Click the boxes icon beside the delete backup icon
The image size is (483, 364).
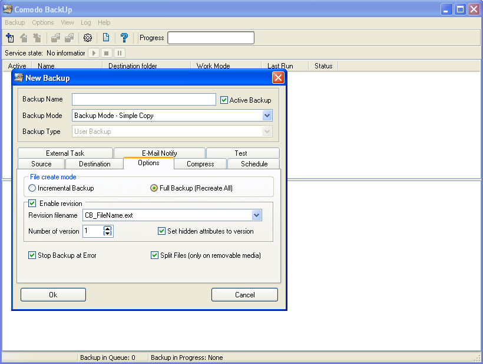[56, 38]
